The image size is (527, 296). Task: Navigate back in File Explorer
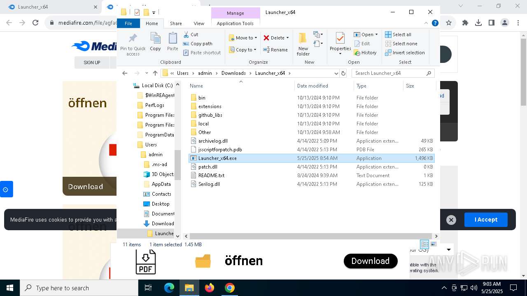(125, 73)
